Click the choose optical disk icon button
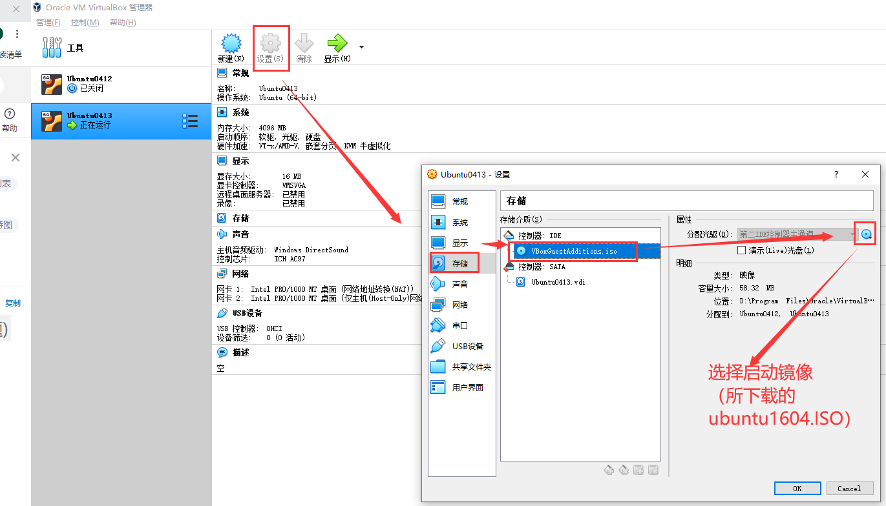Screen dimensions: 886x506 (867, 234)
